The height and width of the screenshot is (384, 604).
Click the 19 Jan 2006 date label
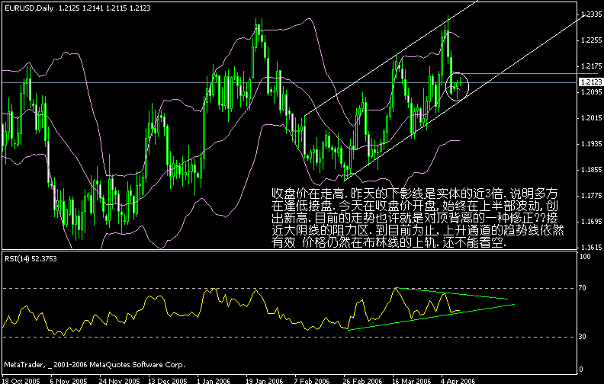[264, 381]
